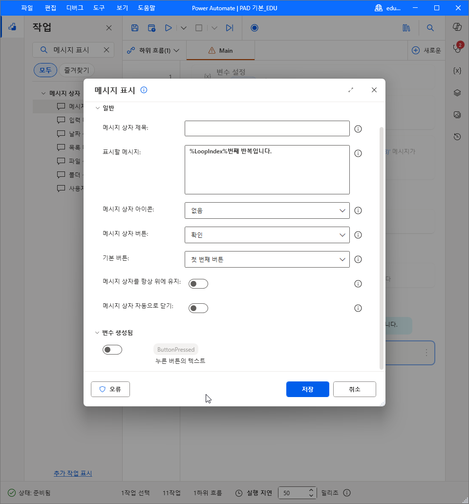Collapse the 메시지 상자 tree group
Viewport: 469px width, 504px height.
coord(43,93)
